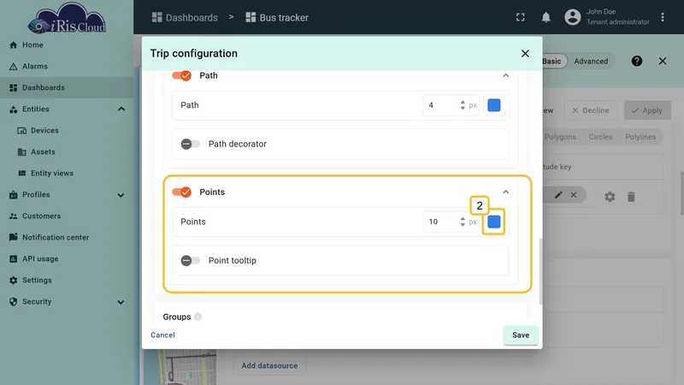Go to Dashboards in the sidebar
684x385 pixels.
pos(67,88)
